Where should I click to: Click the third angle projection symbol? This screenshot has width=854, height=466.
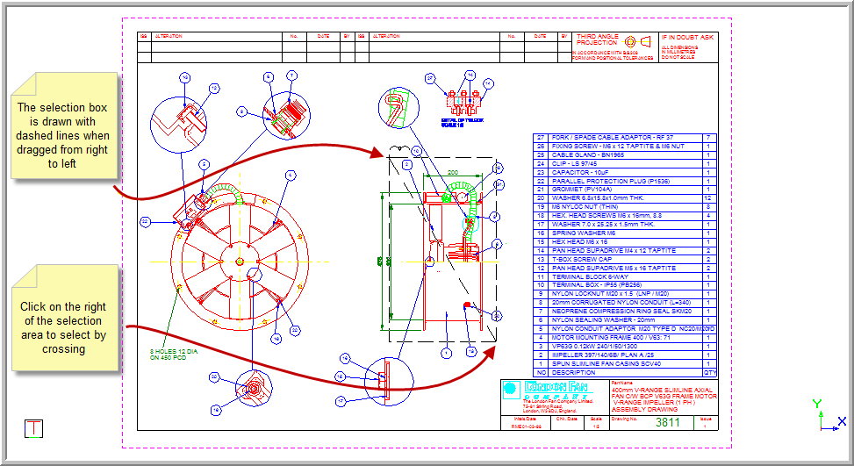[x=637, y=41]
